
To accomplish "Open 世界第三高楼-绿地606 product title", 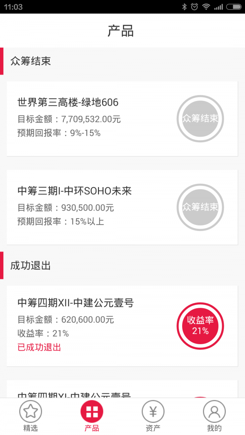I will click(x=68, y=102).
